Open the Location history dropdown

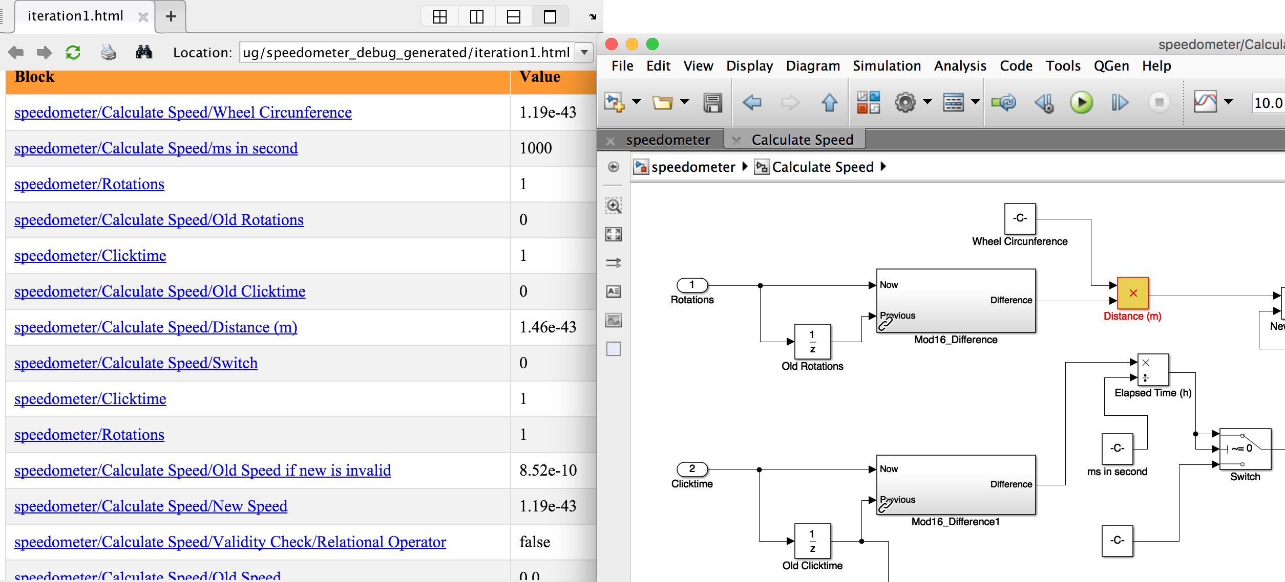pyautogui.click(x=584, y=53)
